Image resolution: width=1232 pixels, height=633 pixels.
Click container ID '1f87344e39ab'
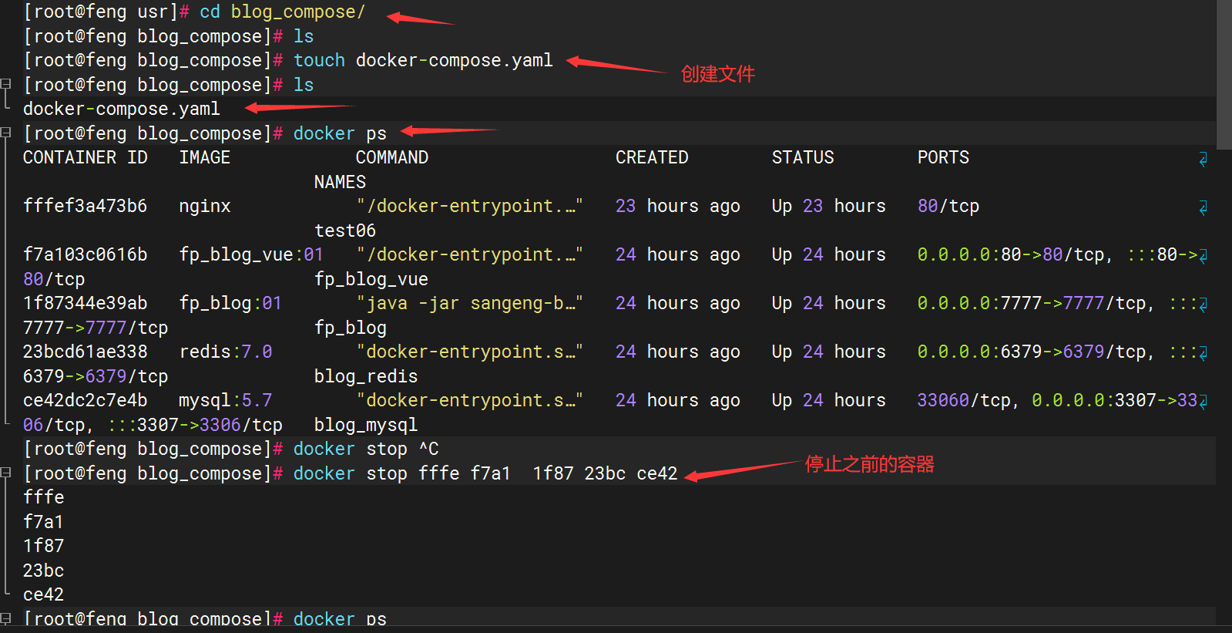(x=85, y=303)
